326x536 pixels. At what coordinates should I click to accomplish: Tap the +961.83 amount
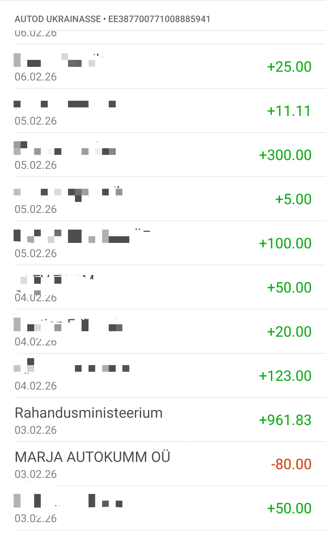click(285, 420)
